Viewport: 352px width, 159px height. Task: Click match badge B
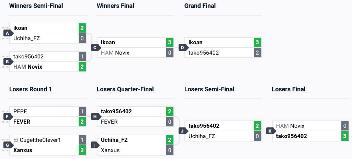pos(7,62)
